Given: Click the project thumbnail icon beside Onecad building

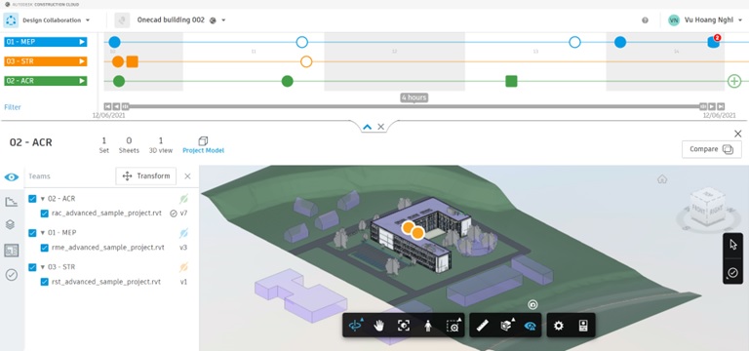Looking at the screenshot, I should (123, 20).
